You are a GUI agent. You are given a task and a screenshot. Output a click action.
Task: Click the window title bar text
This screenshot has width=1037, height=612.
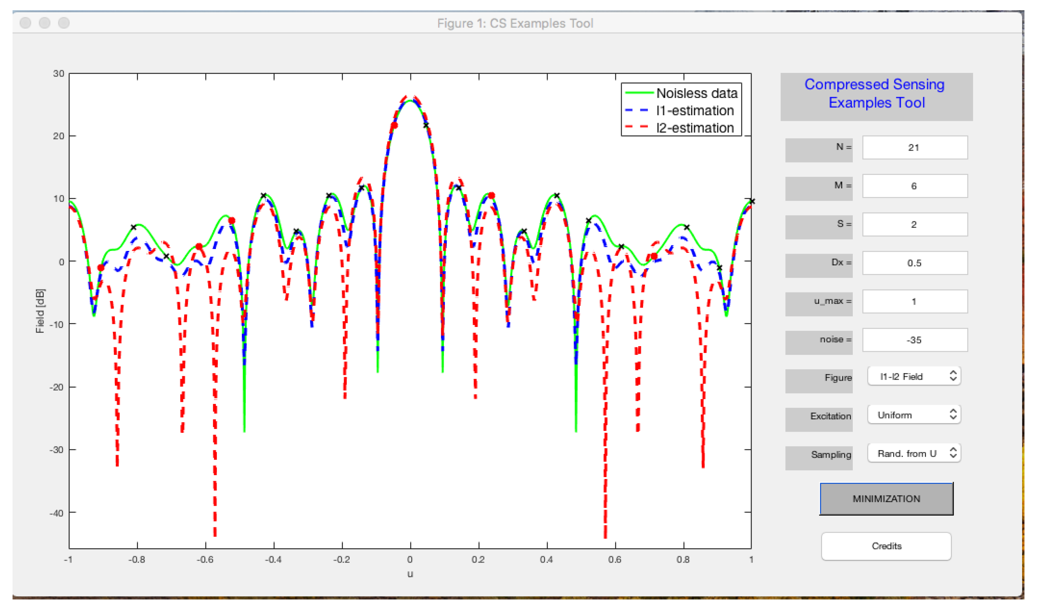[515, 23]
